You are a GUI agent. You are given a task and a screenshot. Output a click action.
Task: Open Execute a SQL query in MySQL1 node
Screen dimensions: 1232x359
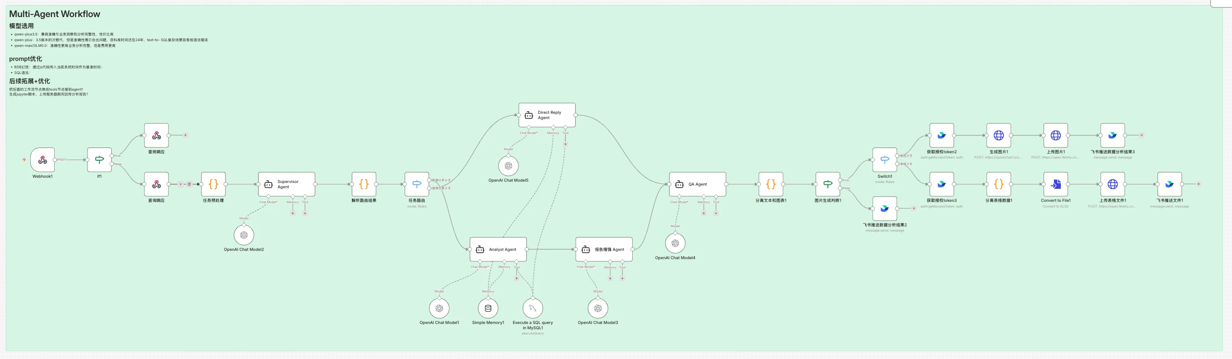click(533, 308)
